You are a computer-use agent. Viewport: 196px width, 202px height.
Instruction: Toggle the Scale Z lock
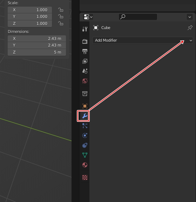tap(61, 23)
